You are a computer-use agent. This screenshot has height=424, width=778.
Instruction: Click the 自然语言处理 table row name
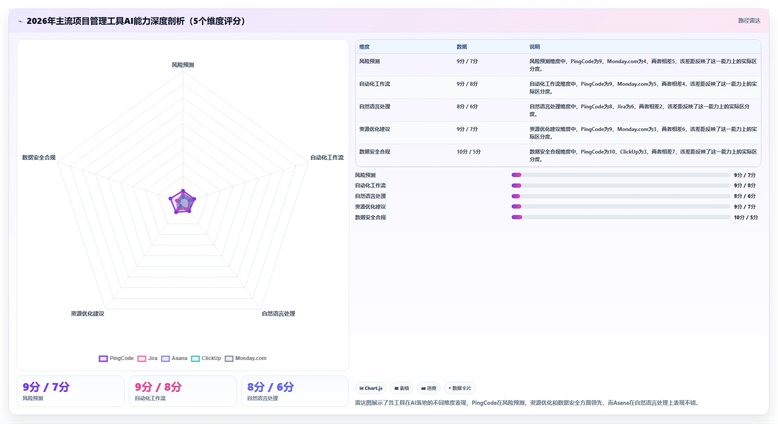[374, 107]
